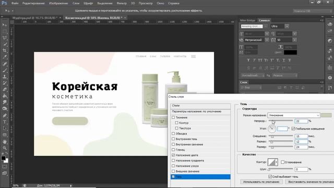Screen dimensions: 334x188
Task: Select the Zoom tool
Action: 5,148
